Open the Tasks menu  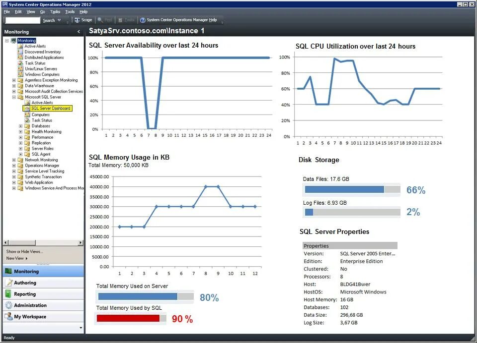pyautogui.click(x=56, y=11)
